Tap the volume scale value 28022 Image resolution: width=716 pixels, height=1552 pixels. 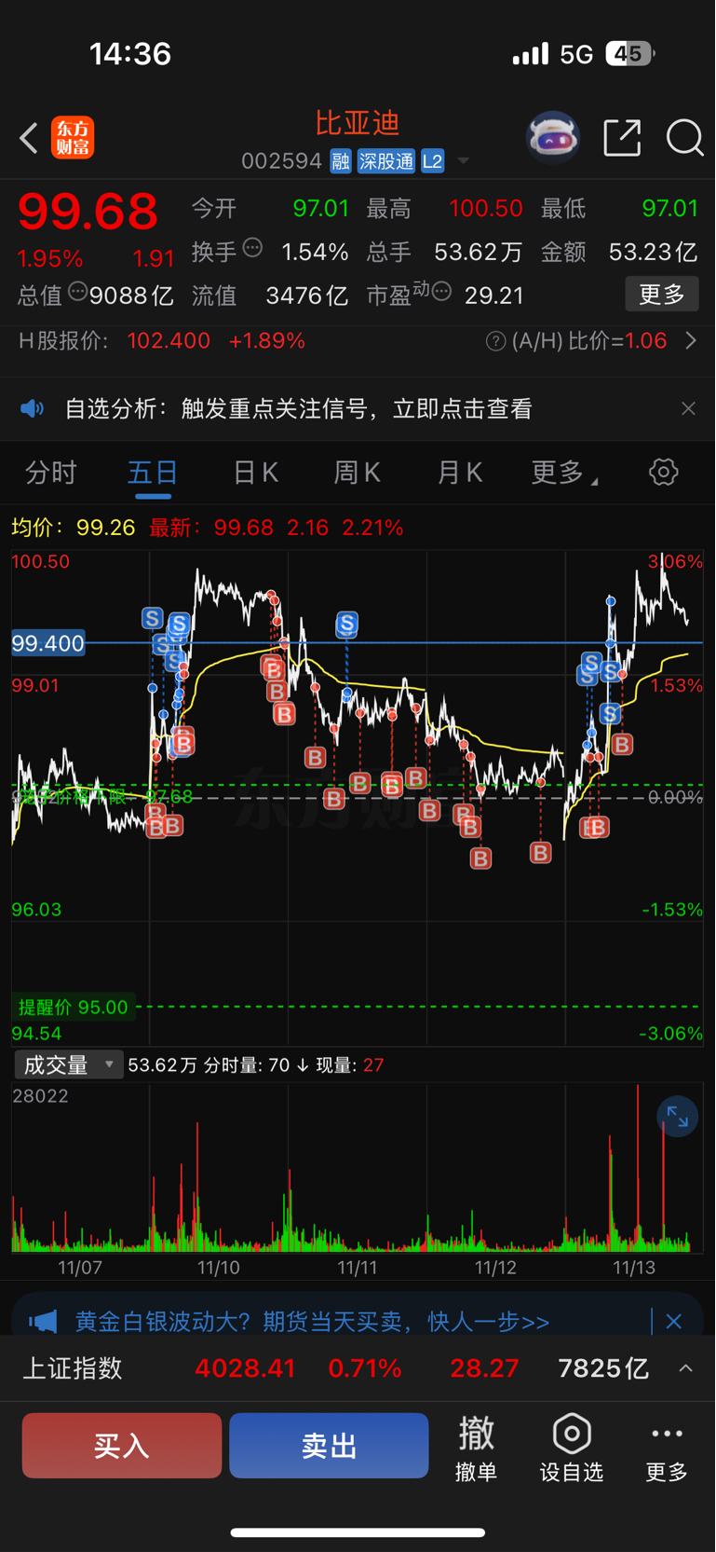40,1096
